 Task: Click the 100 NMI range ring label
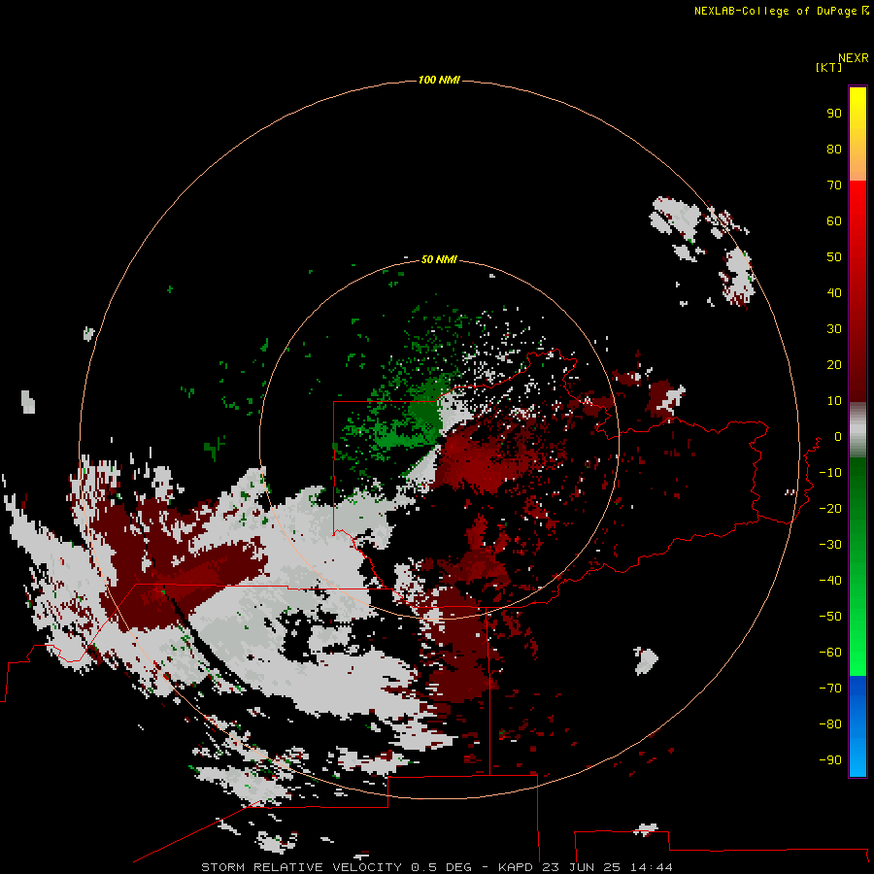tap(439, 80)
